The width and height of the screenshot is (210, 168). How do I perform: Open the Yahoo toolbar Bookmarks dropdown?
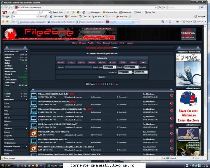point(126,12)
